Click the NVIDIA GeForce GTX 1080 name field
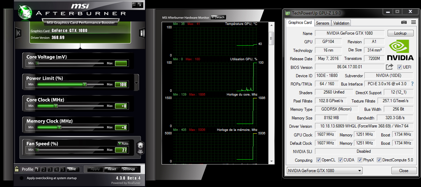Viewport: 421px width, 187px height. [350, 33]
